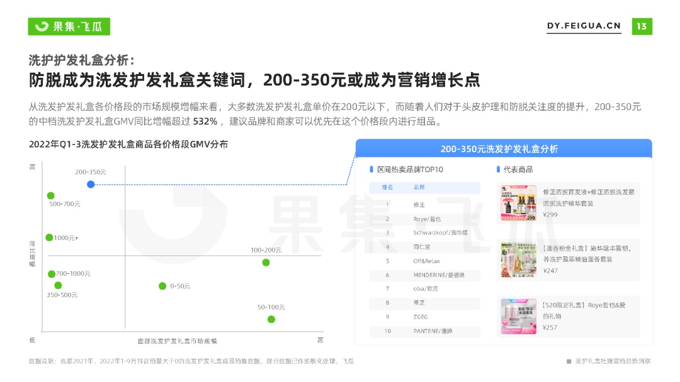Select the green 500-700元 data point
This screenshot has width=680, height=382.
pos(51,195)
